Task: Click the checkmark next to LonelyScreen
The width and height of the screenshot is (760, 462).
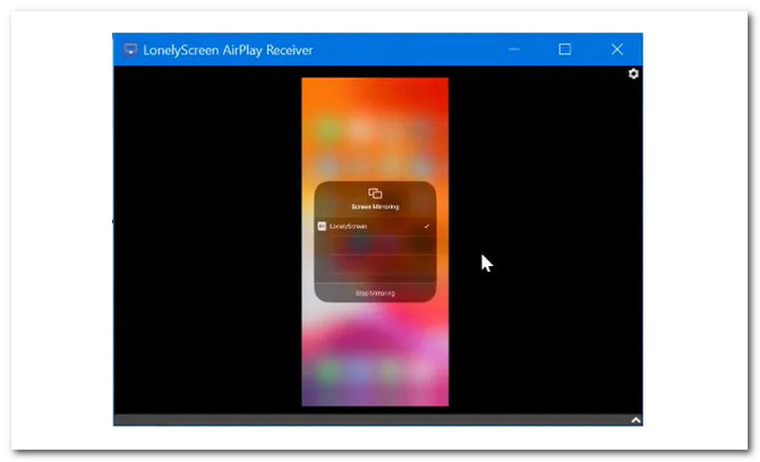Action: (427, 226)
